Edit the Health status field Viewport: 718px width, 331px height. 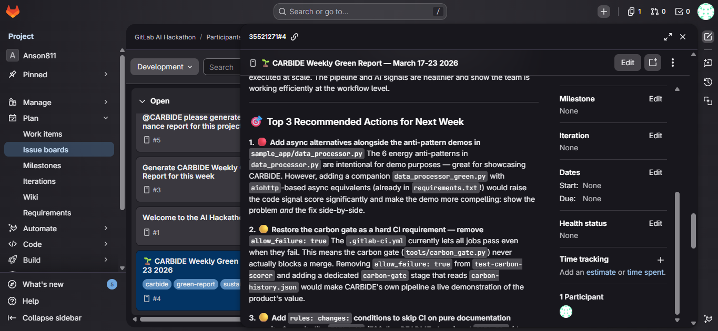click(655, 223)
